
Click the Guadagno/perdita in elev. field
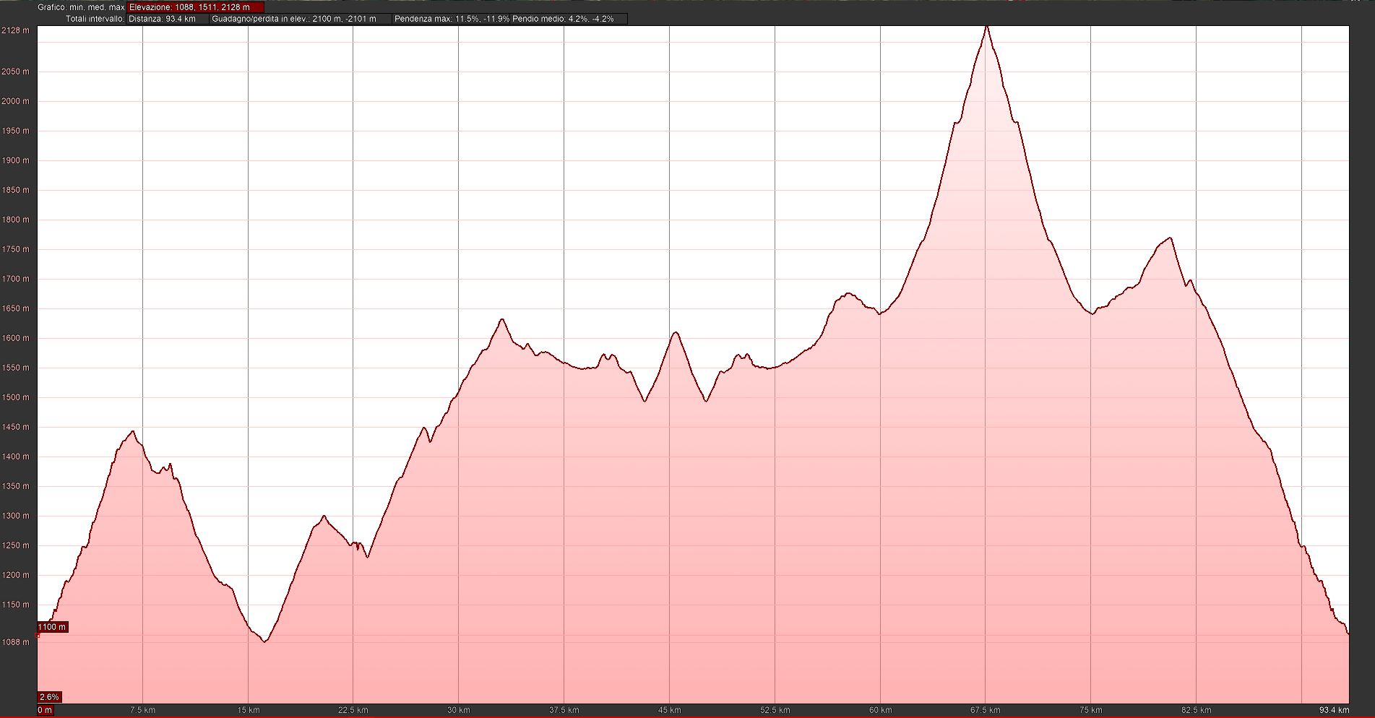[x=300, y=19]
